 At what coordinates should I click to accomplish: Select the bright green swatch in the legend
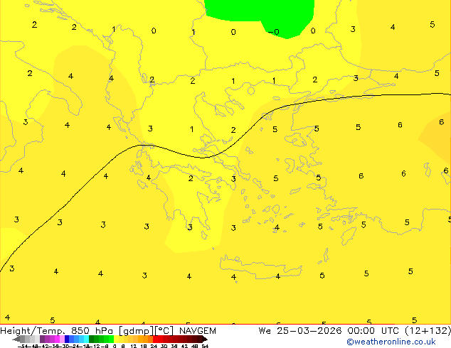(x=111, y=339)
